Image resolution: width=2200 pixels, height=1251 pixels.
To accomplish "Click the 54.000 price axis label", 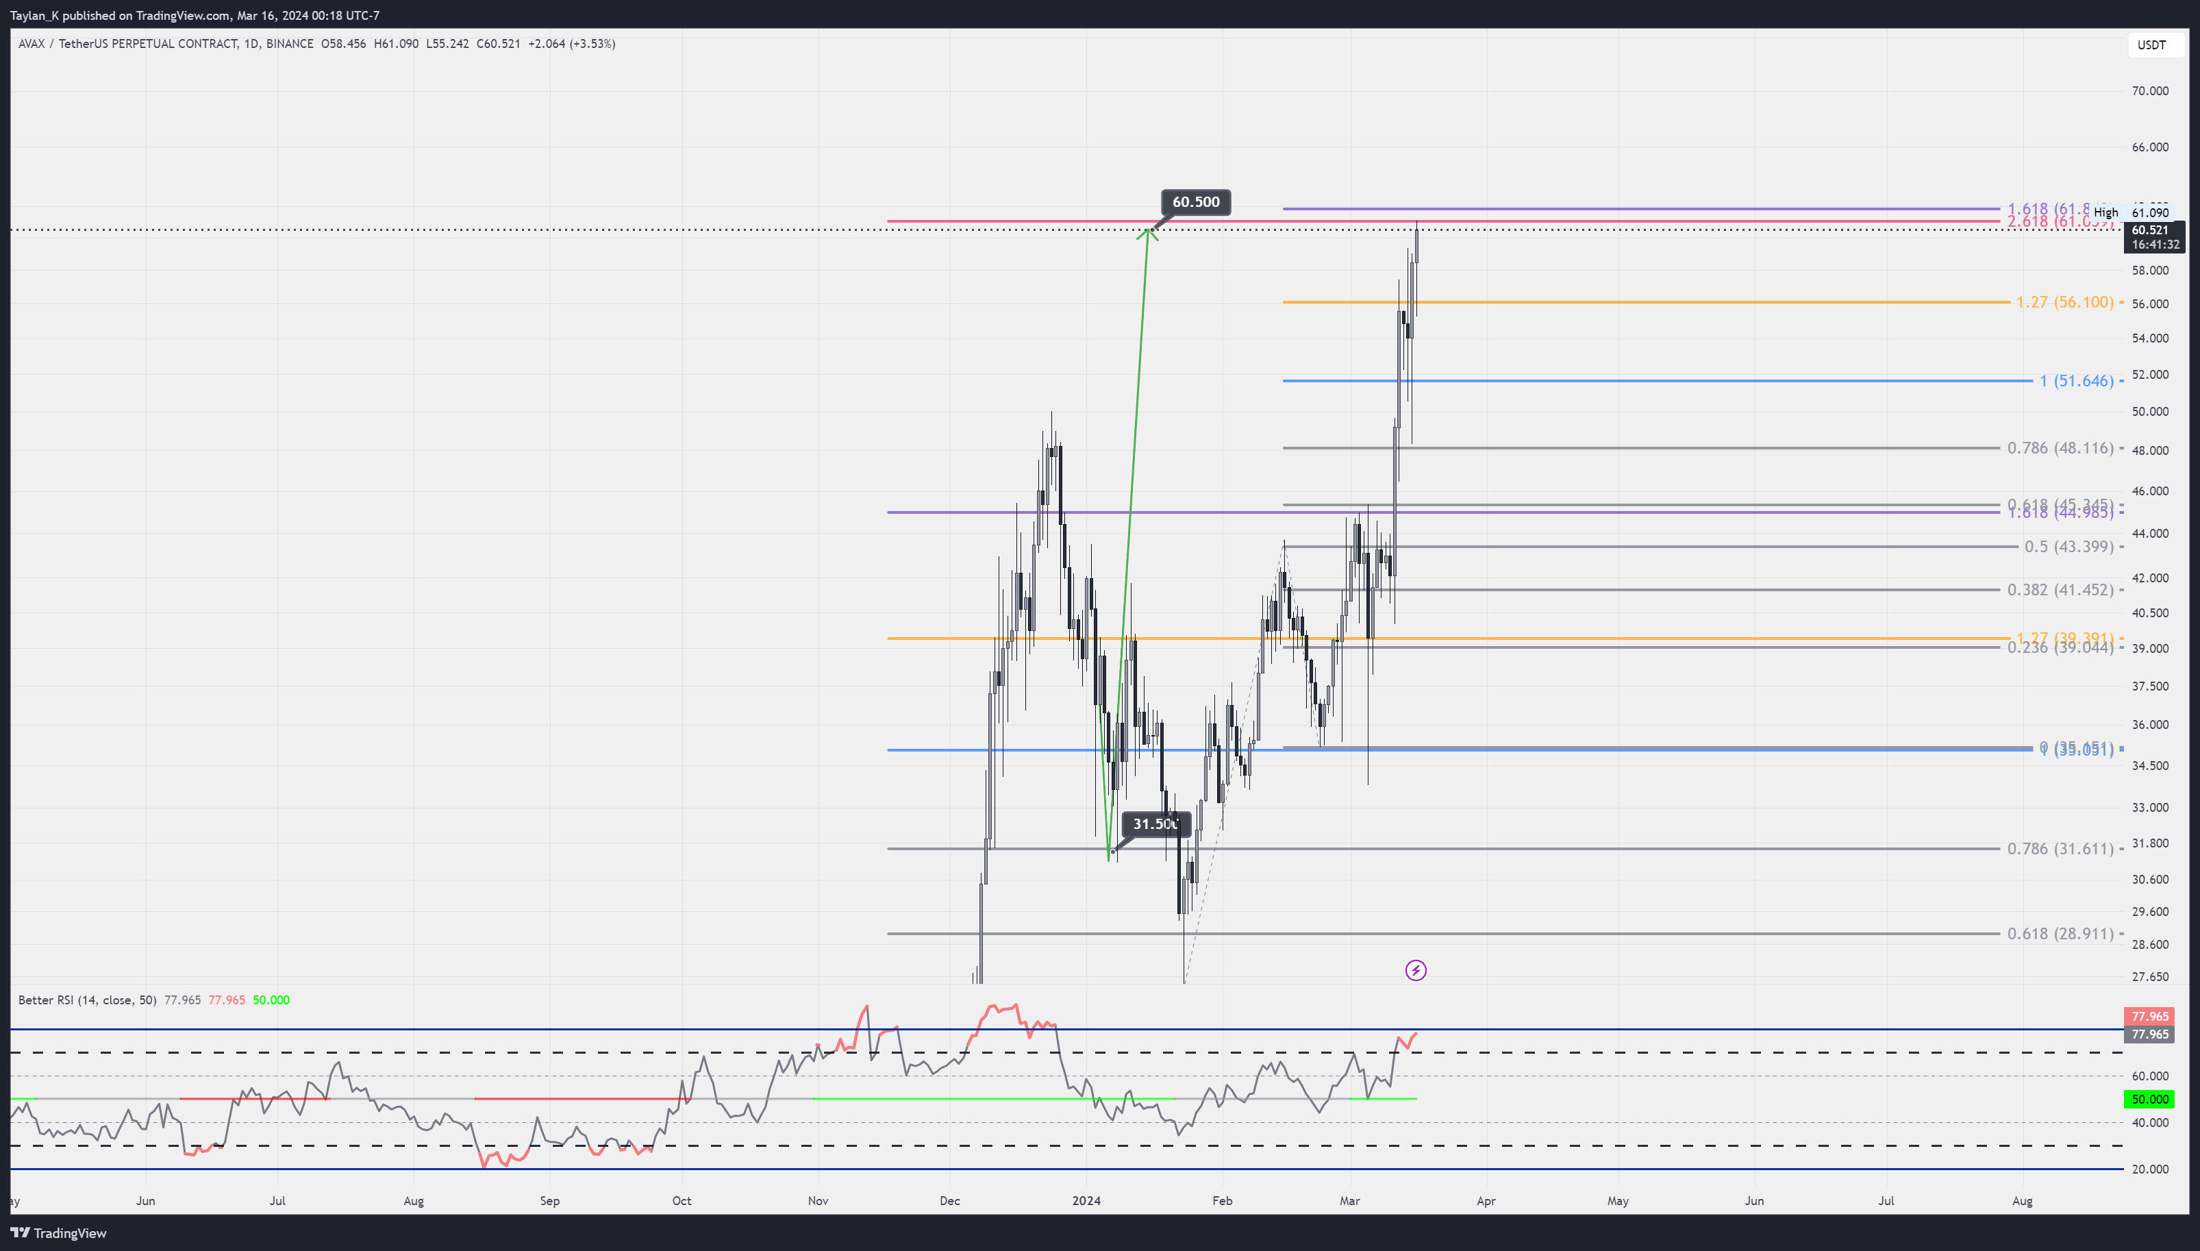I will point(2149,338).
